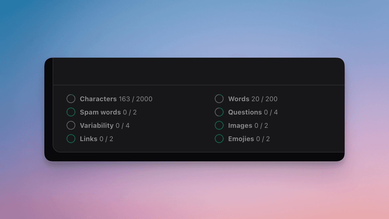Click the Questions progress circle icon
Screen dimensions: 389x219
pos(219,112)
